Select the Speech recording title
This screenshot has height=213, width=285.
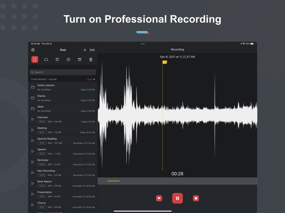tap(42, 149)
